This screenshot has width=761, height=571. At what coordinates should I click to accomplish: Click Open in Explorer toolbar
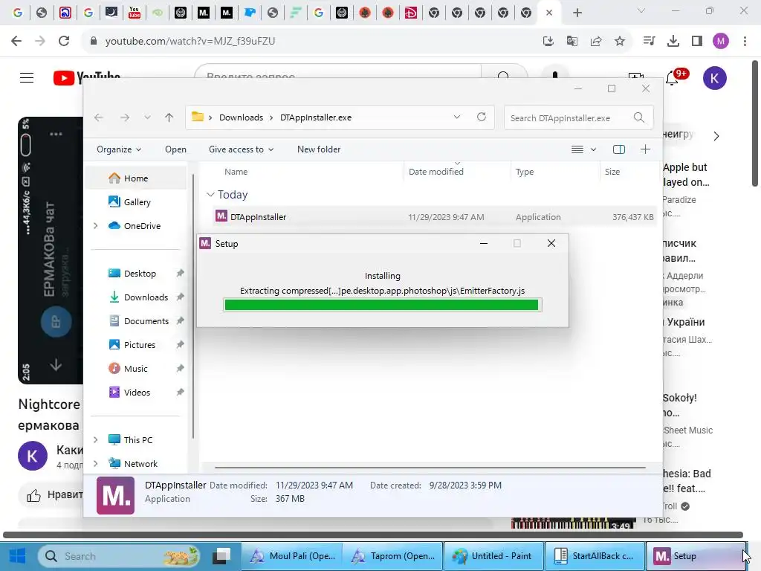175,149
